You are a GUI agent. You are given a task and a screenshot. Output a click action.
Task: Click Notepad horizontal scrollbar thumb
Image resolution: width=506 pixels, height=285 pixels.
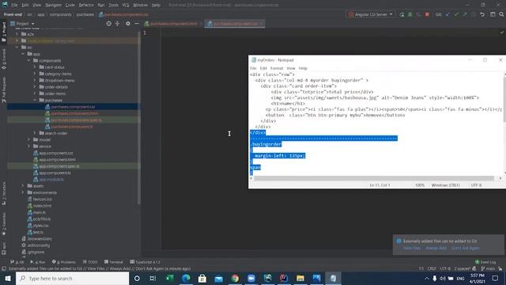[x=374, y=178]
